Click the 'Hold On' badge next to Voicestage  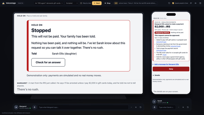point(21,3)
